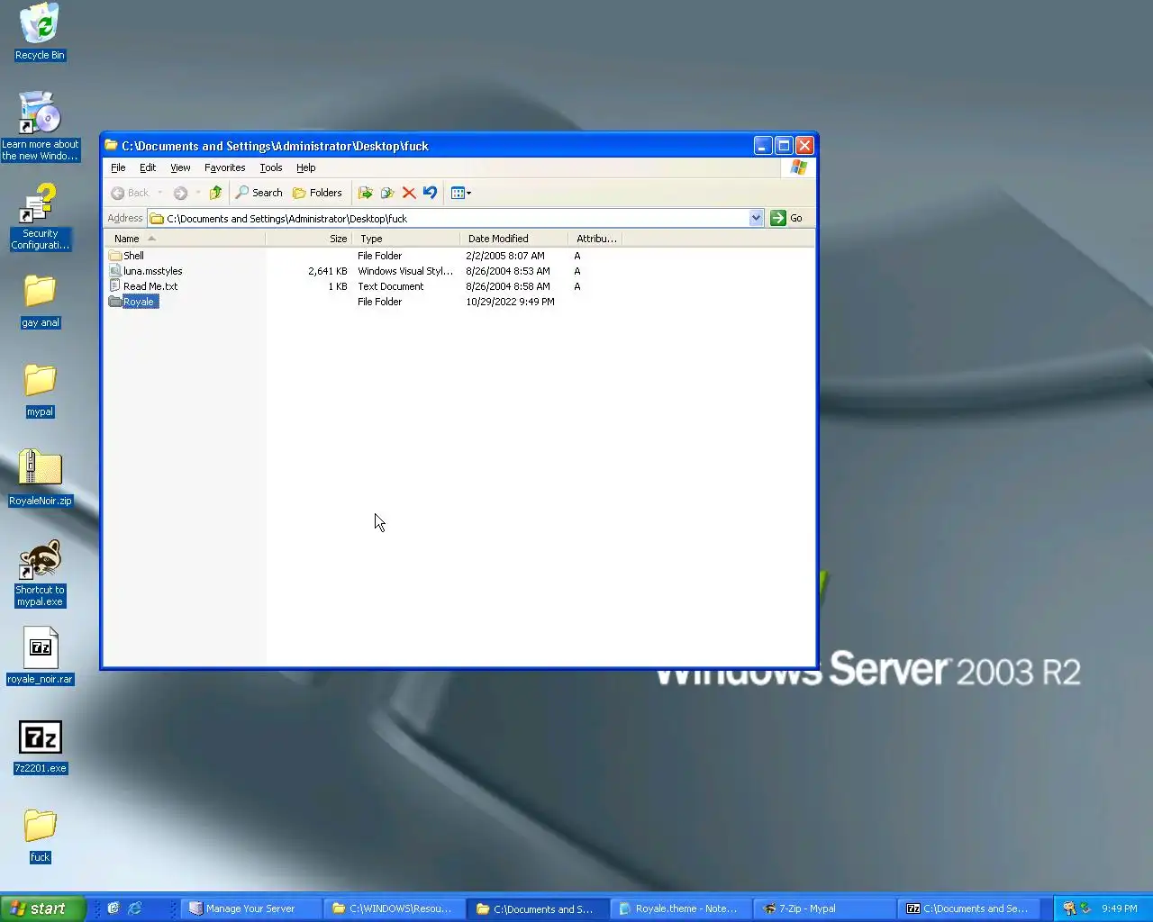Click the folder icon in window title bar
Screen dimensions: 1153x922
[x=112, y=145]
